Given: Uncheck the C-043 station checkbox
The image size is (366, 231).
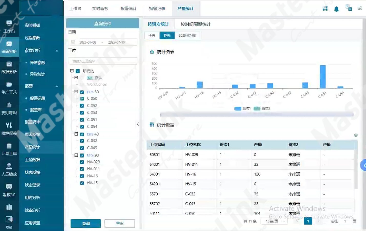Looking at the screenshot, I should (x=82, y=148).
